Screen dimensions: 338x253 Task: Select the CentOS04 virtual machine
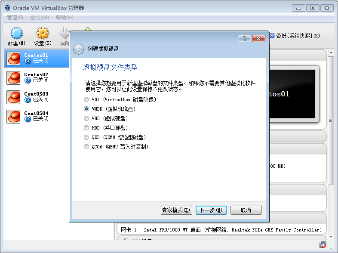coord(37,117)
